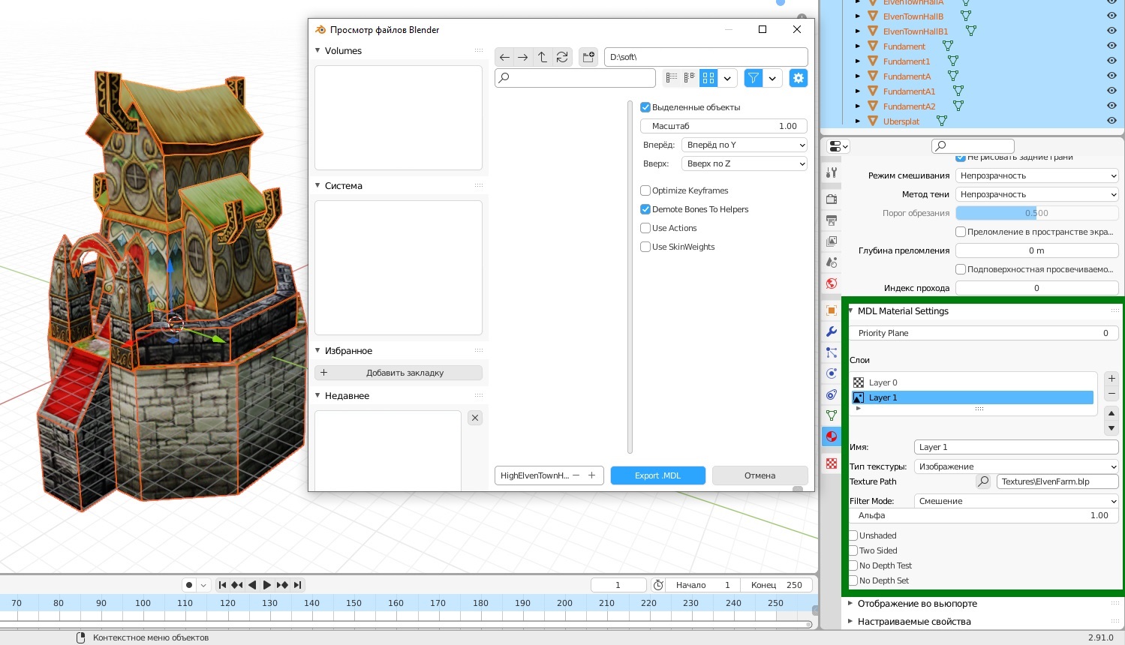Click 'Отмена' cancel button
The height and width of the screenshot is (645, 1125).
click(x=760, y=475)
